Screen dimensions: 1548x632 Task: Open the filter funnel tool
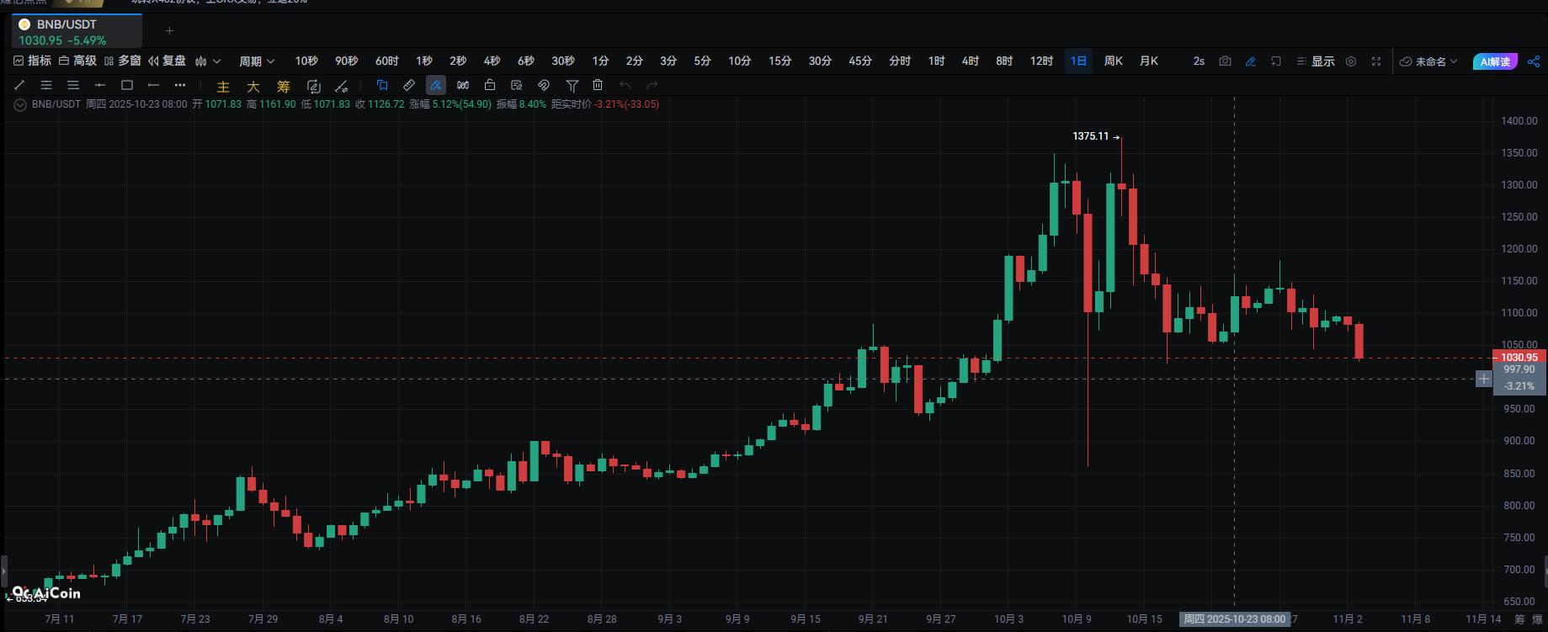[572, 85]
